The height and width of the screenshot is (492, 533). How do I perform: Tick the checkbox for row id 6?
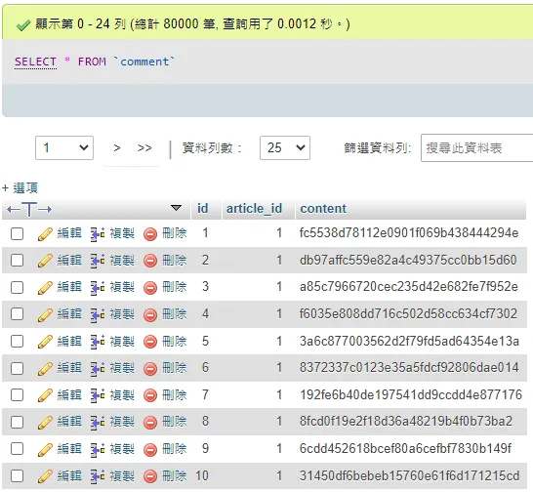tap(17, 368)
